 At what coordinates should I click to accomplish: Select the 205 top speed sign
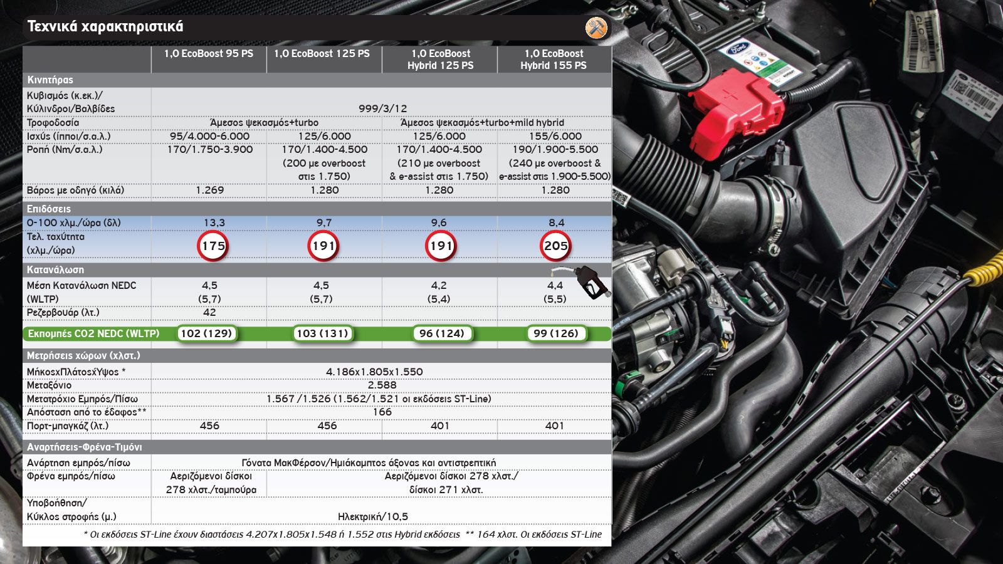coord(555,246)
